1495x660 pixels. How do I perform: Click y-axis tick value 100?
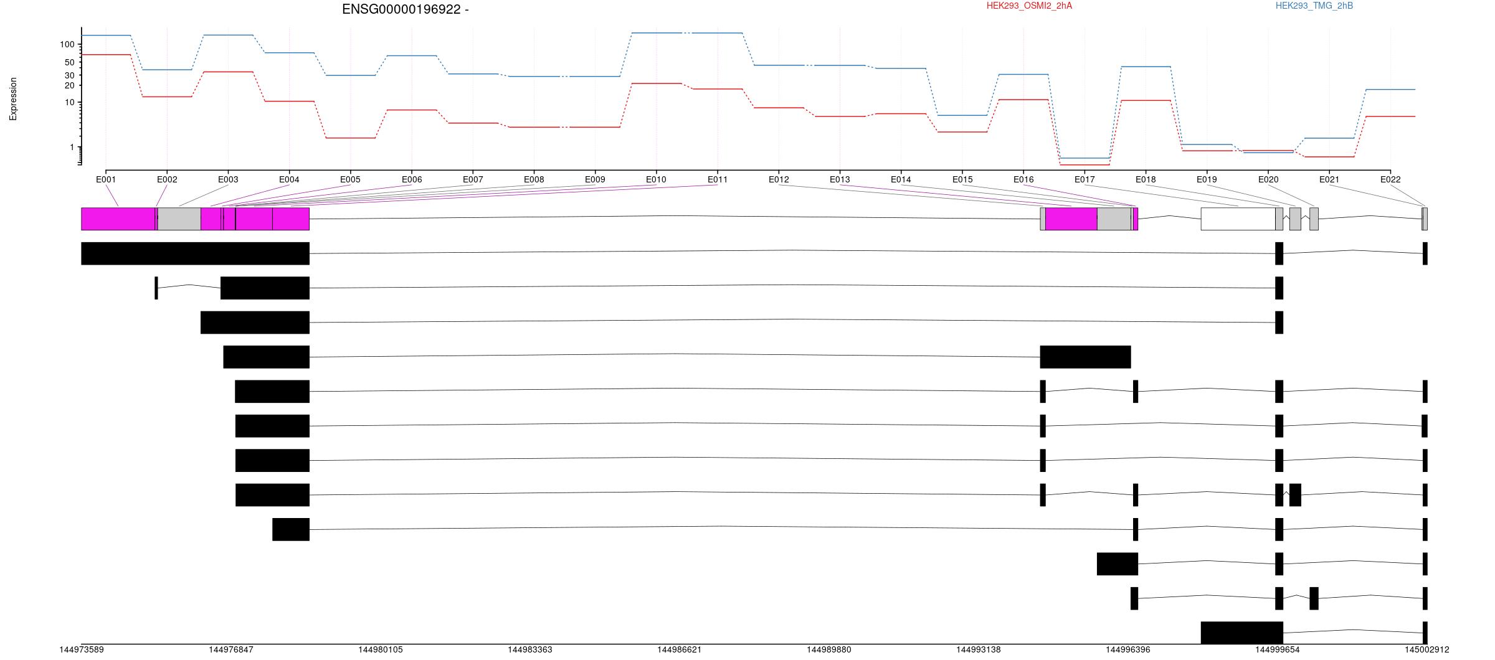tap(67, 44)
